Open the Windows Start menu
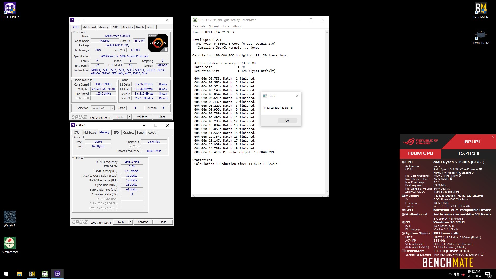Image resolution: width=496 pixels, height=279 pixels. (x=6, y=274)
